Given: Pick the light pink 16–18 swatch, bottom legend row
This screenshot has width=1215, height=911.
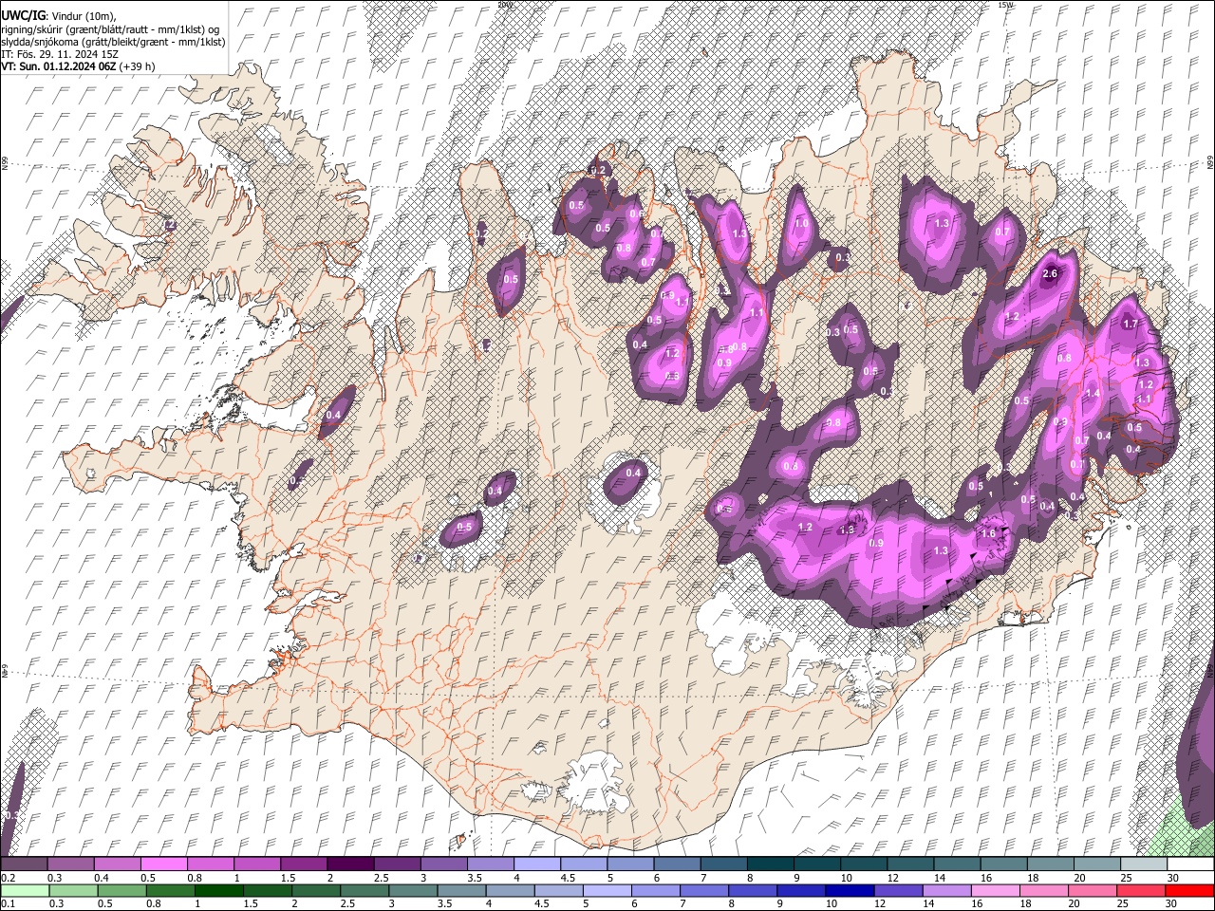Looking at the screenshot, I should point(996,890).
